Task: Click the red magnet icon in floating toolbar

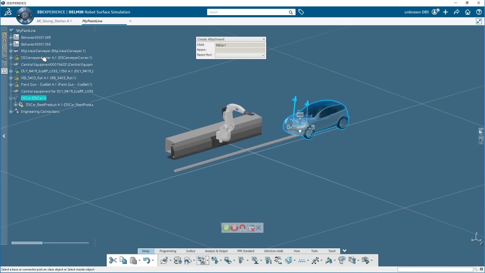Action: pos(242,228)
